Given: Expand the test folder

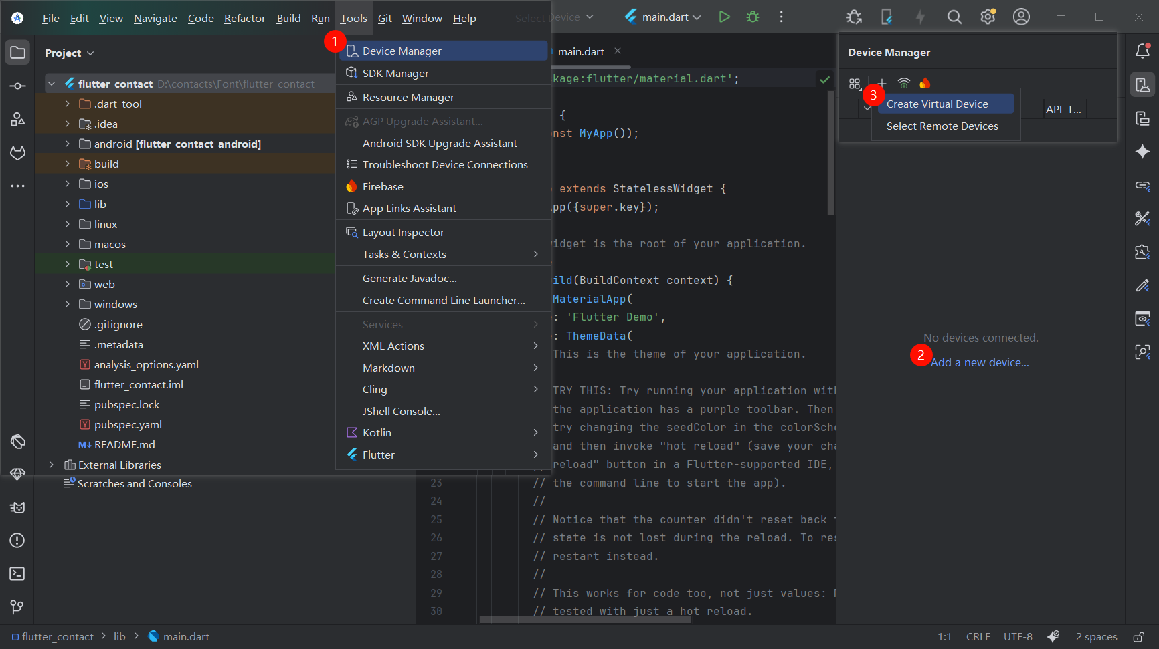Looking at the screenshot, I should point(67,264).
